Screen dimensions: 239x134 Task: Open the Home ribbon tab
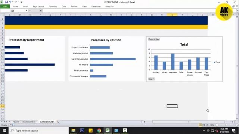pos(15,7)
